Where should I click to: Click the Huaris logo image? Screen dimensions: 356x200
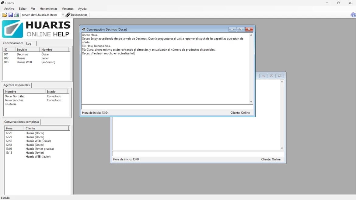[36, 29]
